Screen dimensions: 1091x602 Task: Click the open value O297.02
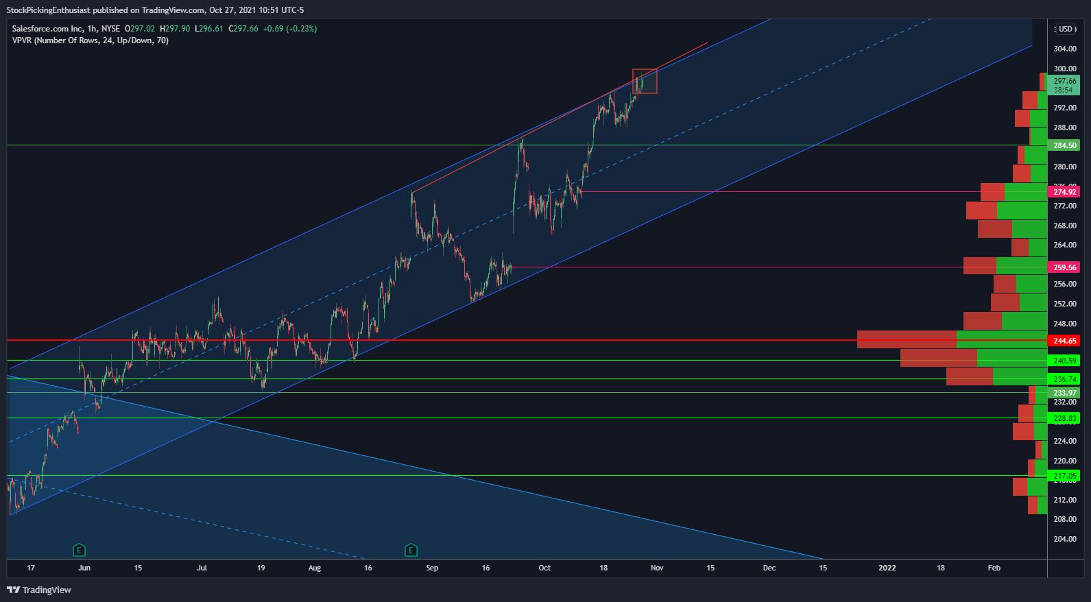140,29
